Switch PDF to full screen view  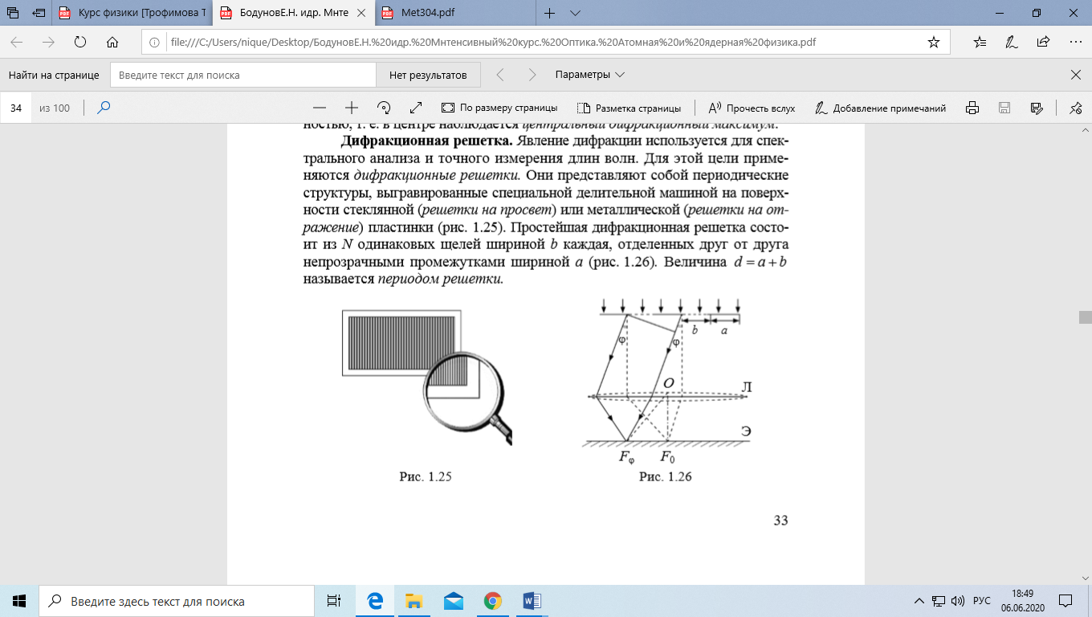415,108
